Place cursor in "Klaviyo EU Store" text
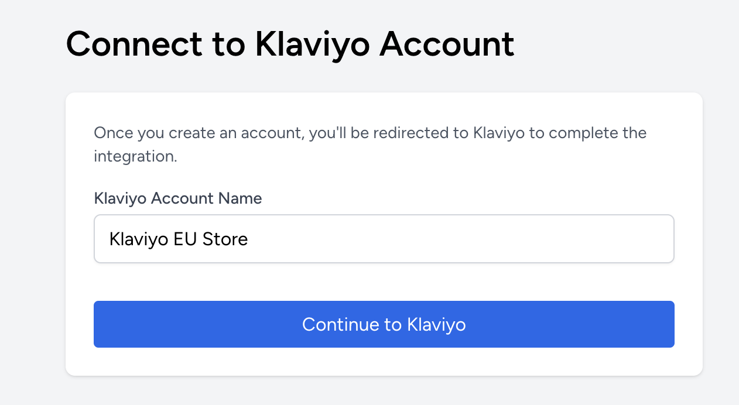Screen dimensions: 739x405 tap(178, 239)
